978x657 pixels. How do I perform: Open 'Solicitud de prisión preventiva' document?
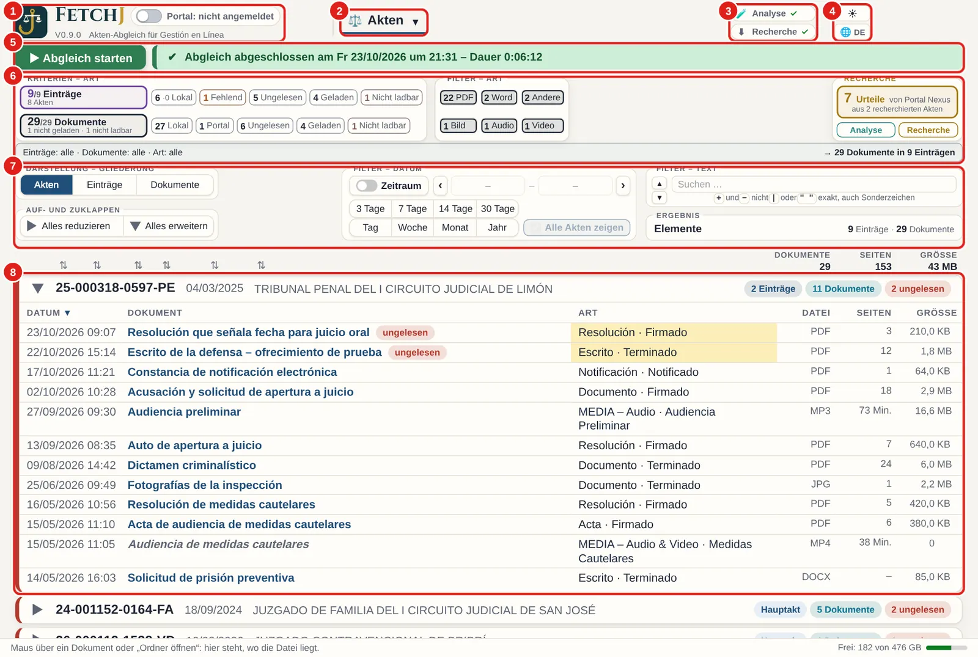pyautogui.click(x=211, y=578)
